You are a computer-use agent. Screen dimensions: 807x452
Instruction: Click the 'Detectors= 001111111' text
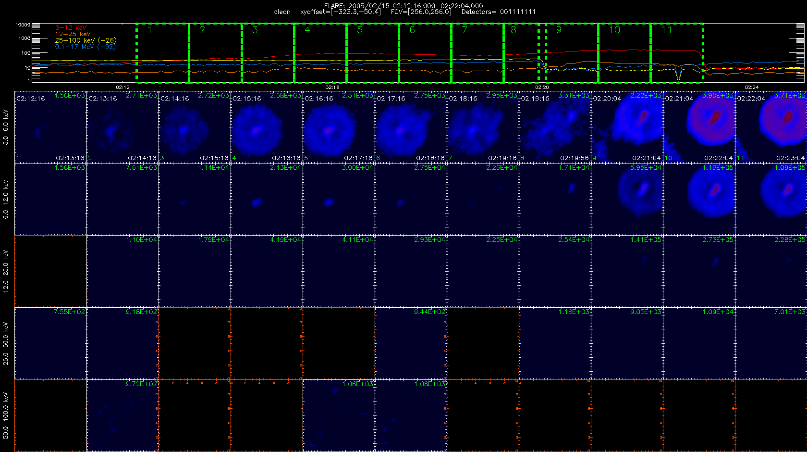499,12
